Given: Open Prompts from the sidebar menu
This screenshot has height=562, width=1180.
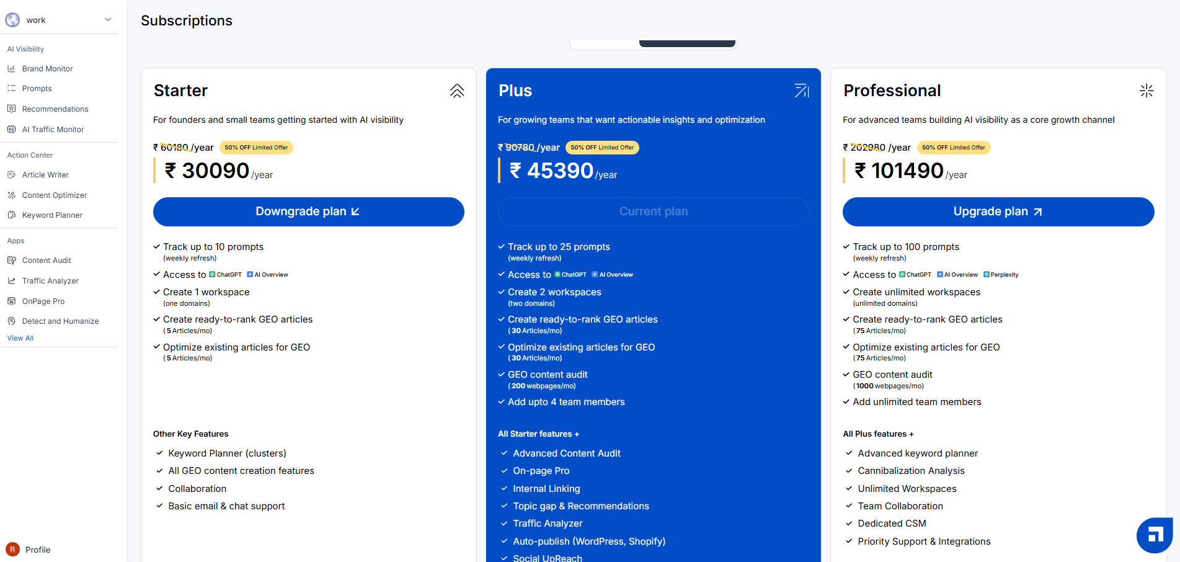Looking at the screenshot, I should (x=37, y=89).
